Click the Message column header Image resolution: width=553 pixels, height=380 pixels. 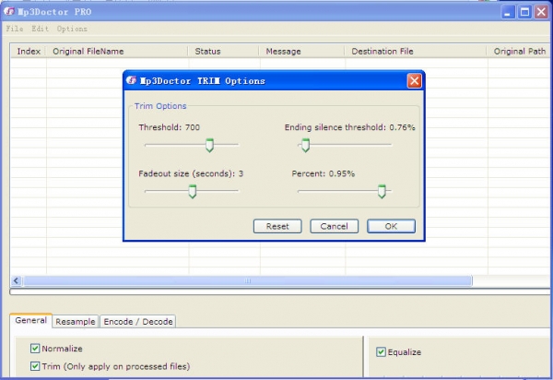pos(301,51)
